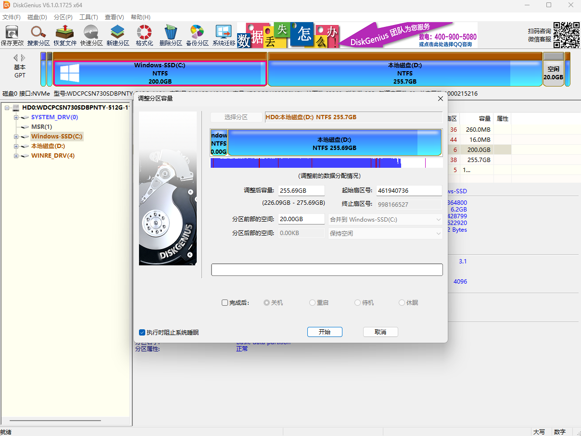Open the 工具(T) menu

point(88,17)
